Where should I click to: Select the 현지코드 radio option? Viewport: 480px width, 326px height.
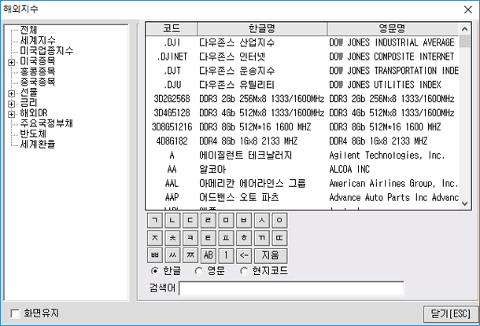pyautogui.click(x=244, y=271)
